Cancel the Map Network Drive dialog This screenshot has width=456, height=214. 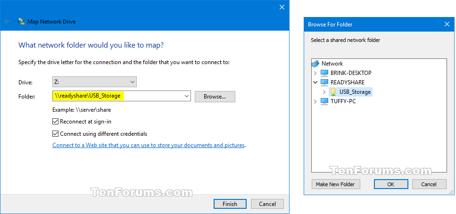267,204
